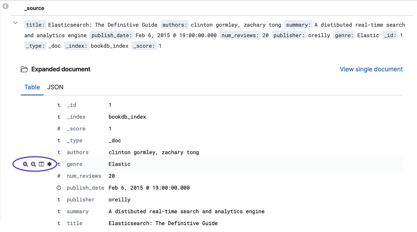The height and width of the screenshot is (232, 417).
Task: Click the table value clinton gormley, zachary tong
Action: tap(154, 152)
